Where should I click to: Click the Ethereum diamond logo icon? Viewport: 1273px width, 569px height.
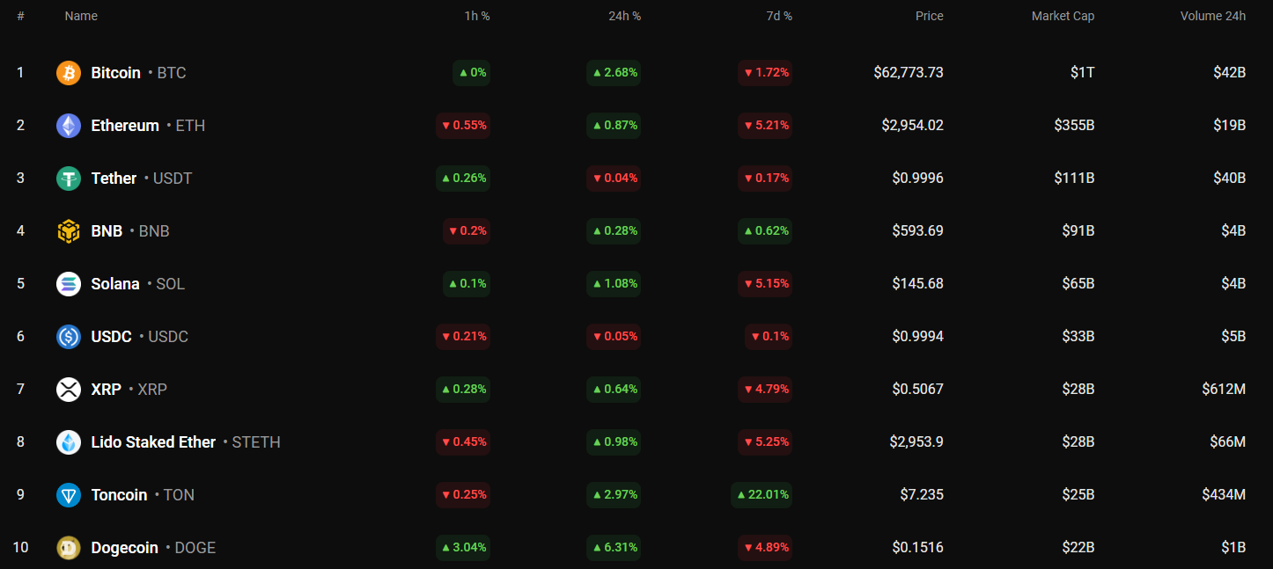(x=69, y=126)
